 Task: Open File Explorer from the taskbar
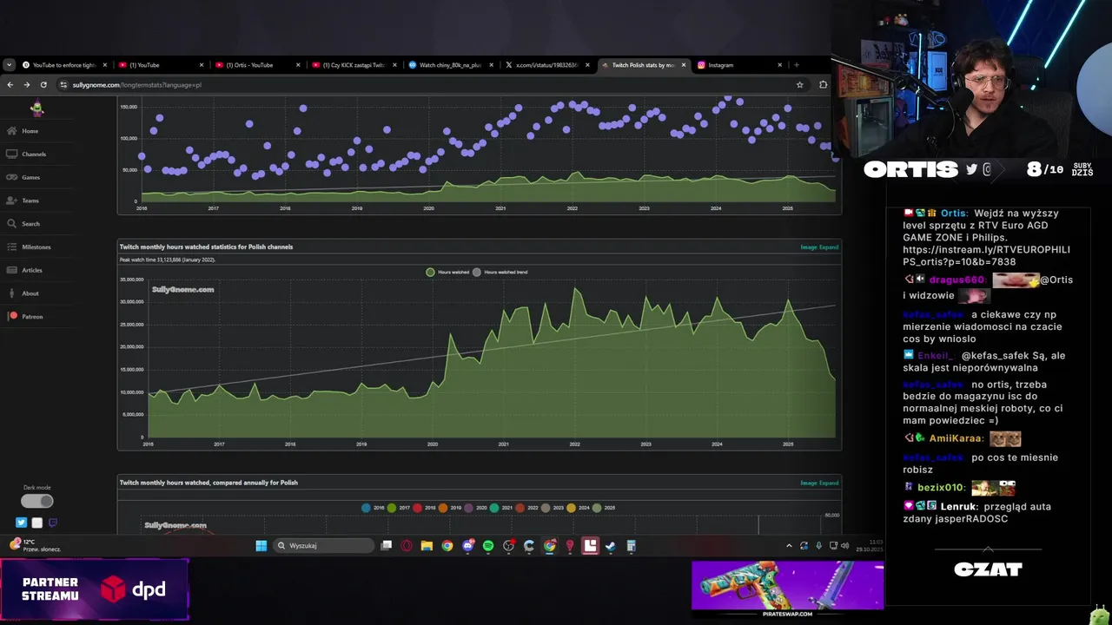point(427,546)
